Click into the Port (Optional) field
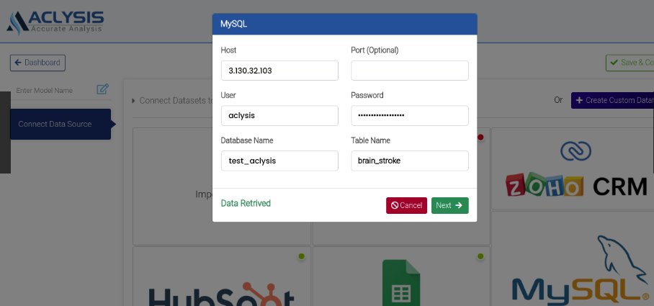Viewport: 654px width, 306px height. coord(409,71)
